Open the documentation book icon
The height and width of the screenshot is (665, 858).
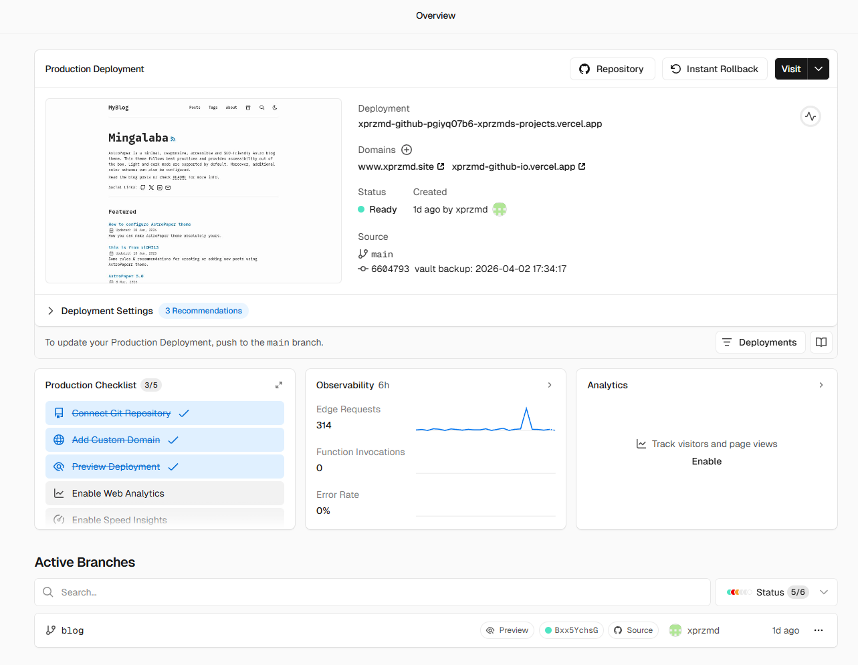click(821, 342)
